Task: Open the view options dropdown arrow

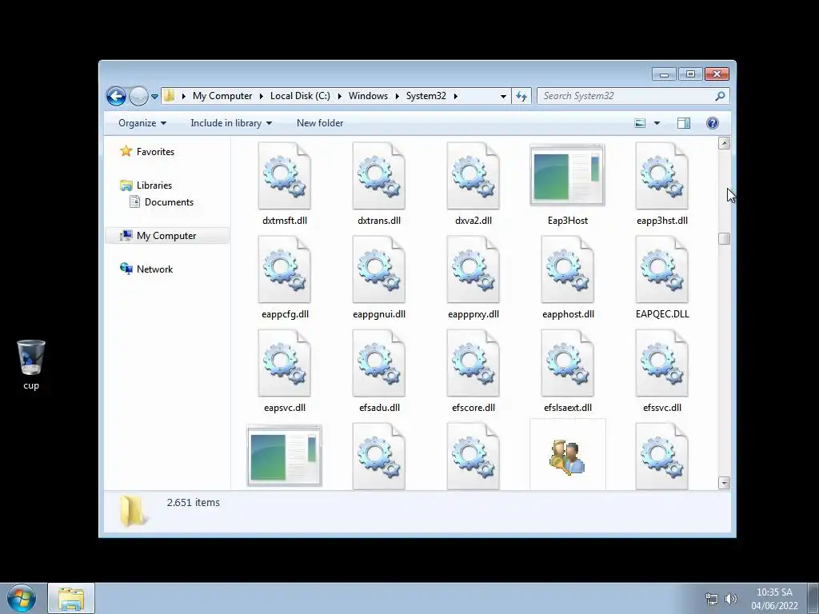Action: click(x=657, y=123)
